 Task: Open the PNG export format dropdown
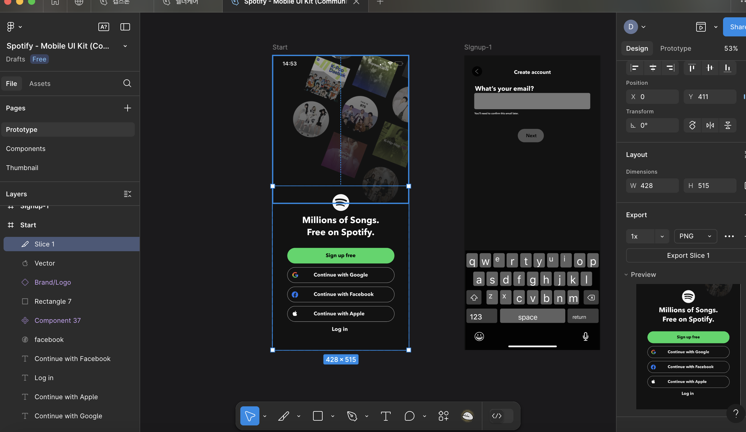[695, 236]
